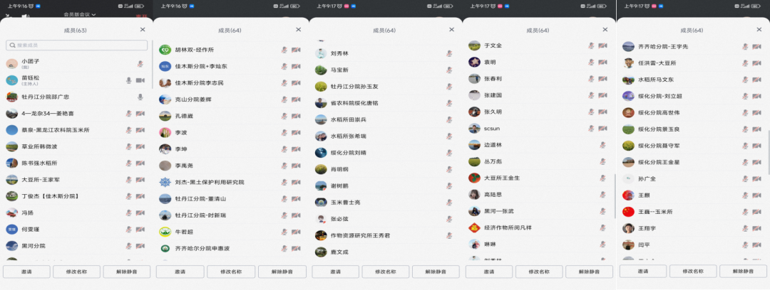Toggle mute for 绥化分院高世伟

click(x=746, y=113)
